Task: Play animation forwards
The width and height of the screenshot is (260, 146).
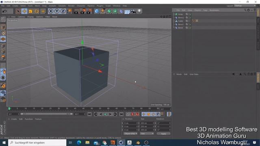Action: click(105, 114)
